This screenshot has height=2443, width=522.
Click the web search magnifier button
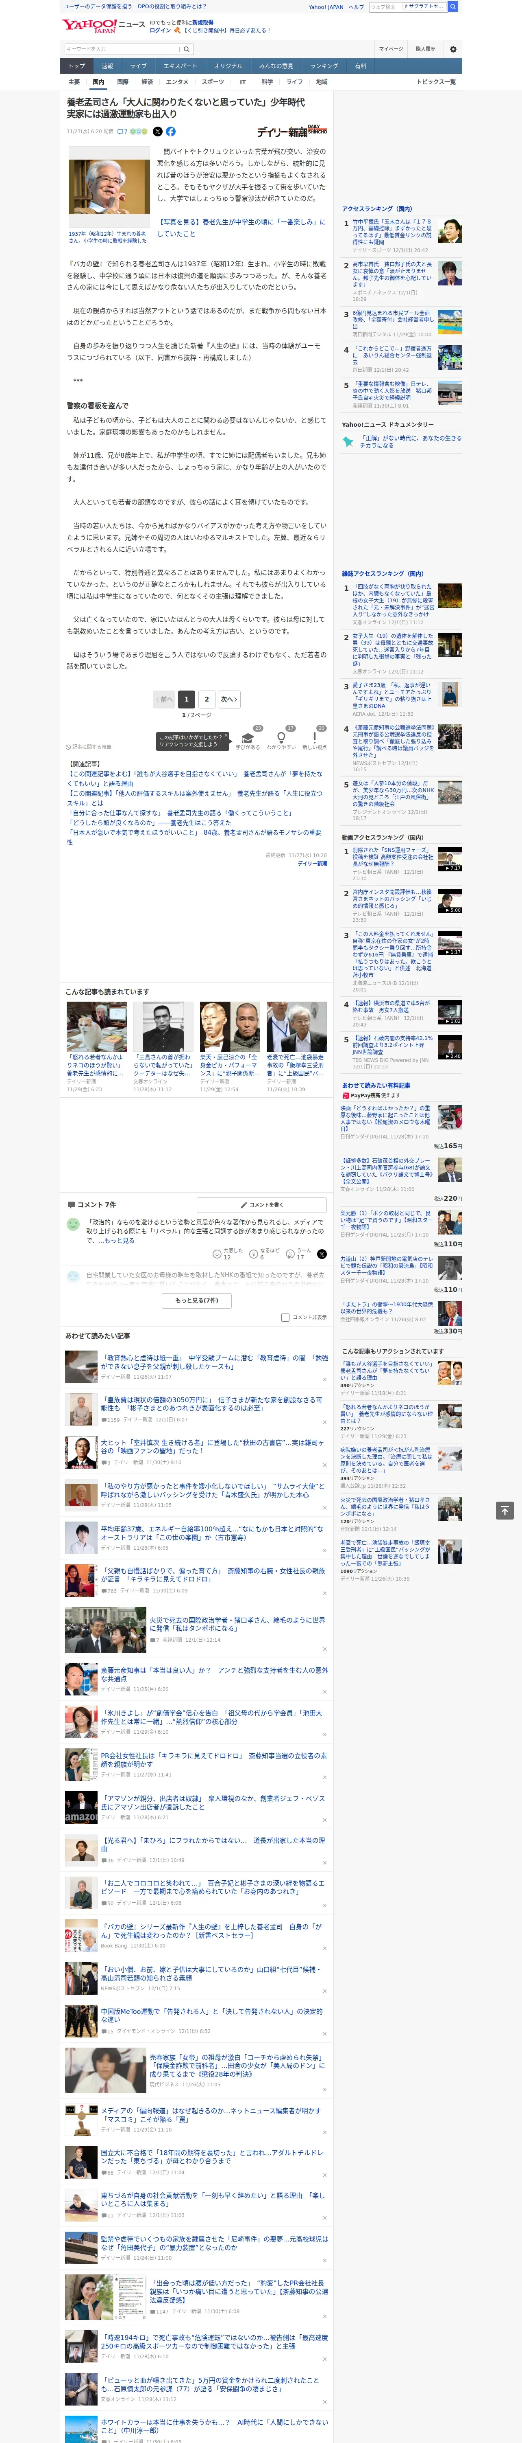(453, 7)
